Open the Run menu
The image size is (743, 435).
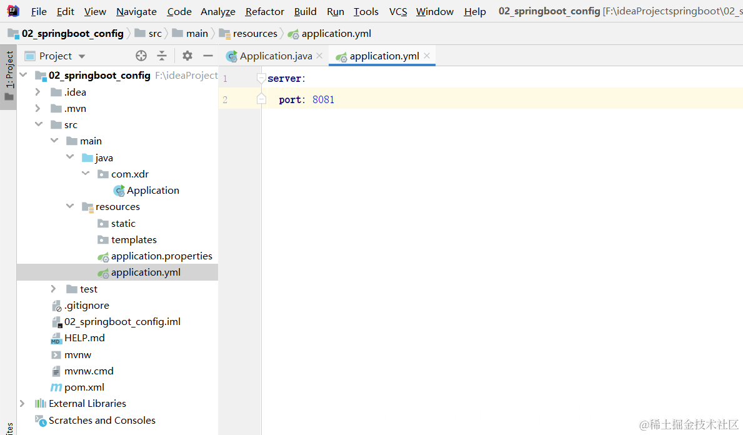[x=336, y=11]
